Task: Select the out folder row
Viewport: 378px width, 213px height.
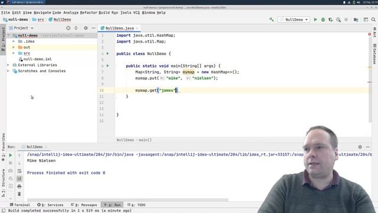Action: 52,47
